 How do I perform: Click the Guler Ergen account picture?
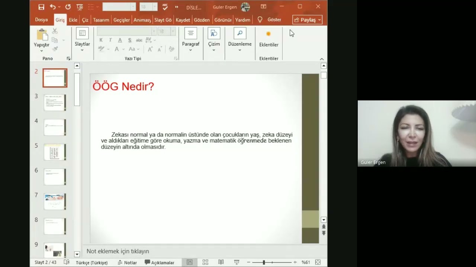pyautogui.click(x=245, y=7)
